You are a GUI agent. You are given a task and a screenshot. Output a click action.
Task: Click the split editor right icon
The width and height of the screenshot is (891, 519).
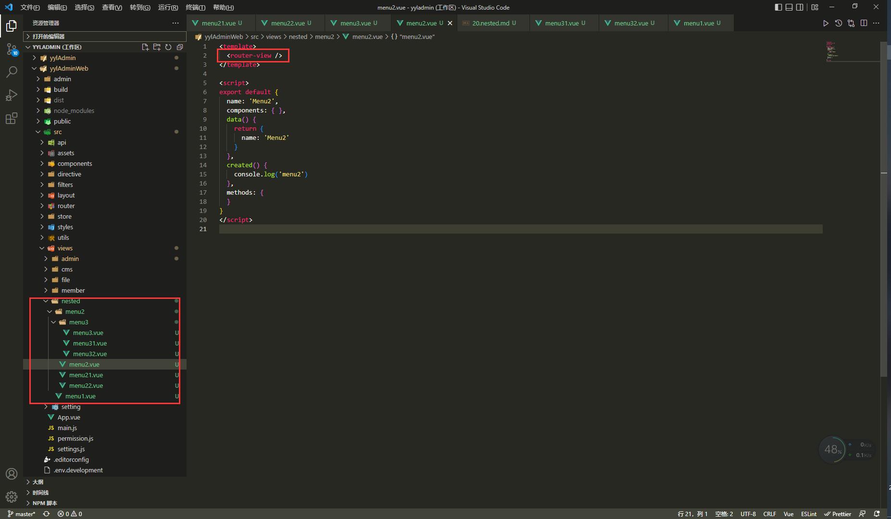864,23
